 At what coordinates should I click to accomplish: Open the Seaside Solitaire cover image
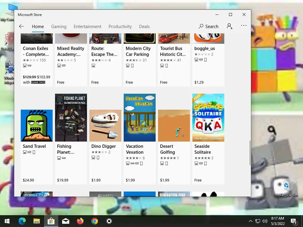208,118
